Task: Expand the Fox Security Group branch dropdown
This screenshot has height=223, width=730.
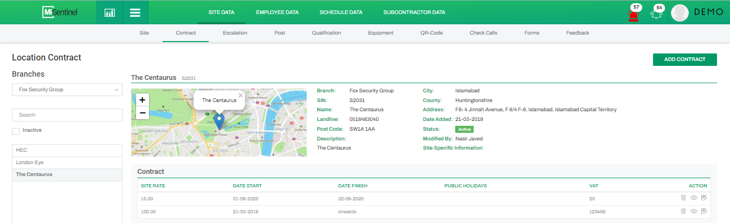Action: [x=67, y=90]
